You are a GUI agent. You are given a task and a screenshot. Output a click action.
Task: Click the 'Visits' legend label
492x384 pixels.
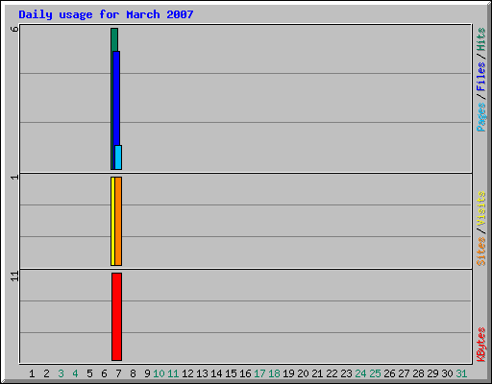480,208
